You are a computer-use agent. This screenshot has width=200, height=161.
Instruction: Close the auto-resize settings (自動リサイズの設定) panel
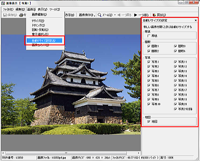[x=196, y=20]
